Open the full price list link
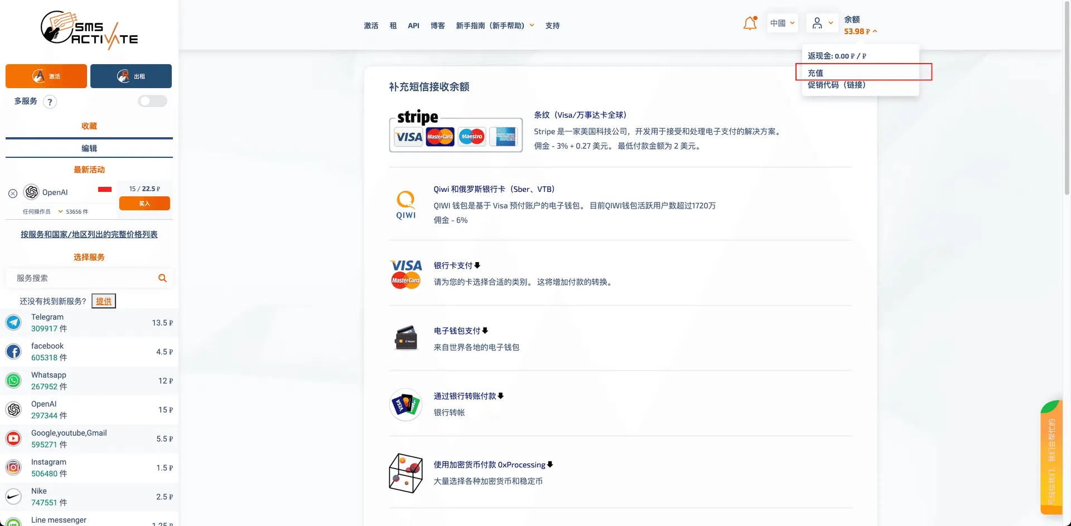Screen dimensions: 1071x526 [89, 234]
